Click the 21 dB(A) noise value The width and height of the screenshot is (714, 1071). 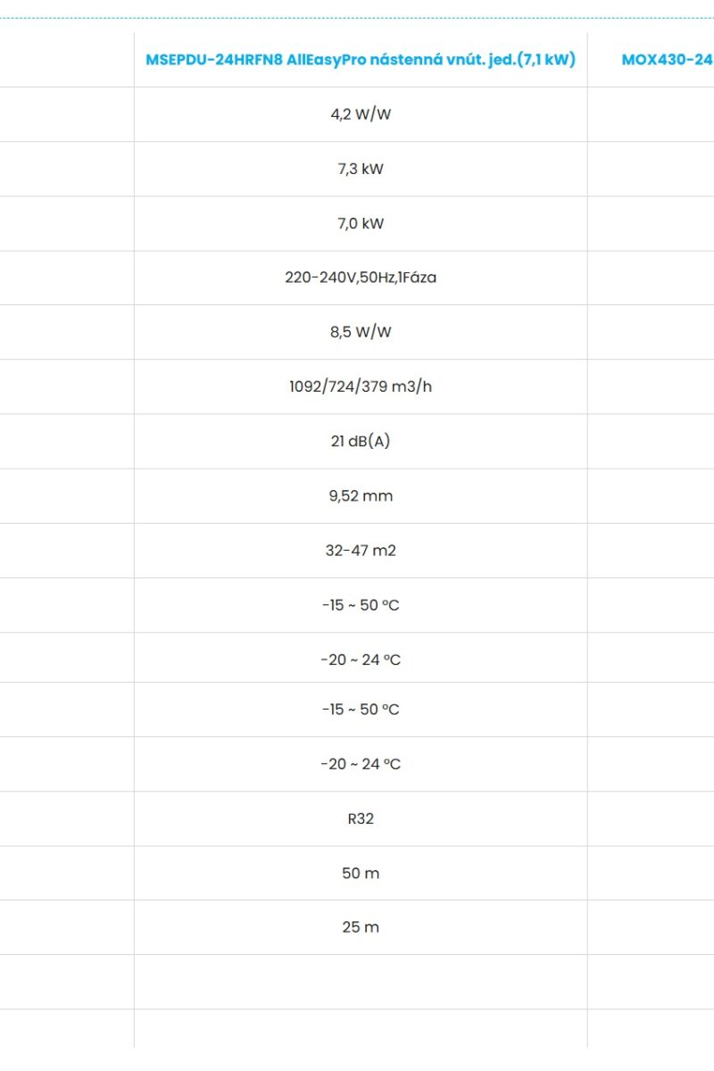pyautogui.click(x=361, y=441)
